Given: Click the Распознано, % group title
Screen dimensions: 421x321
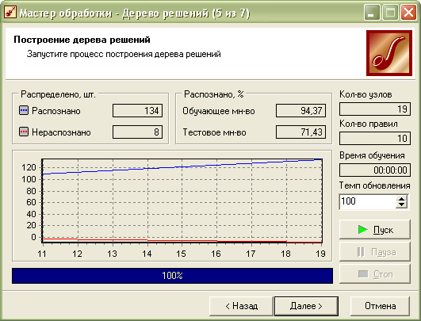Looking at the screenshot, I should click(x=214, y=94).
